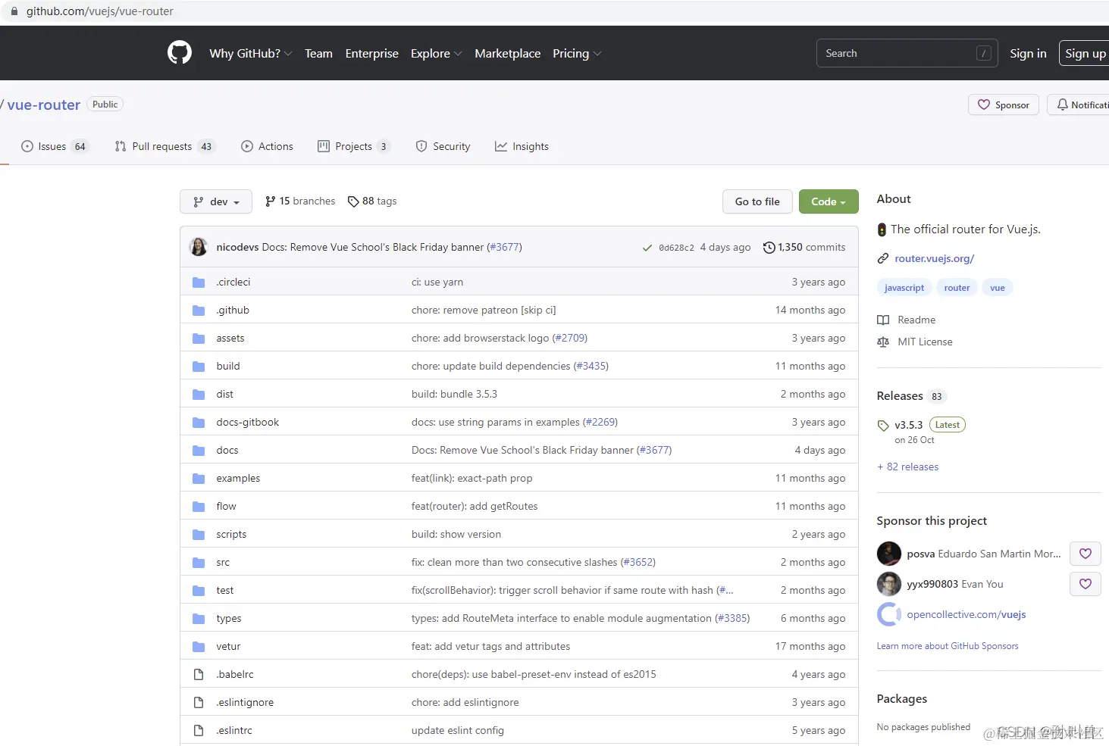1109x746 pixels.
Task: Click the examples folder icon
Action: point(199,478)
